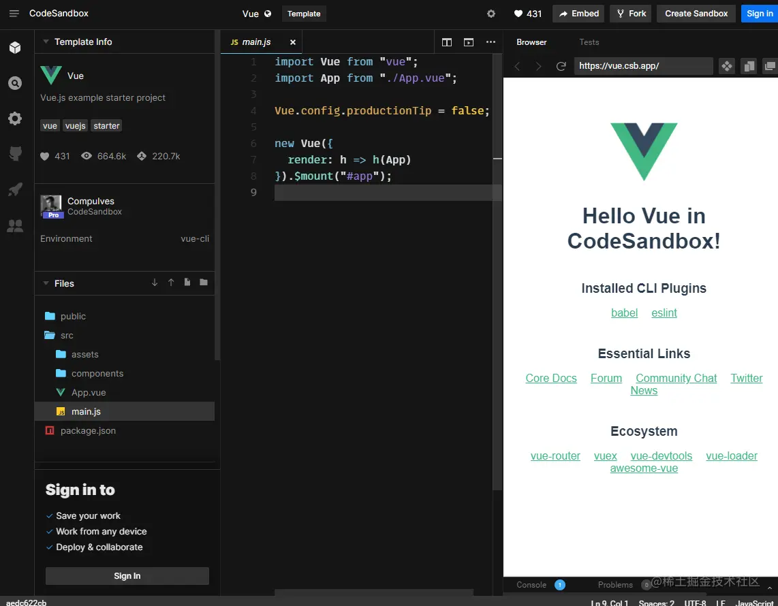Expand the public folder
This screenshot has height=606, width=778.
coord(125,316)
